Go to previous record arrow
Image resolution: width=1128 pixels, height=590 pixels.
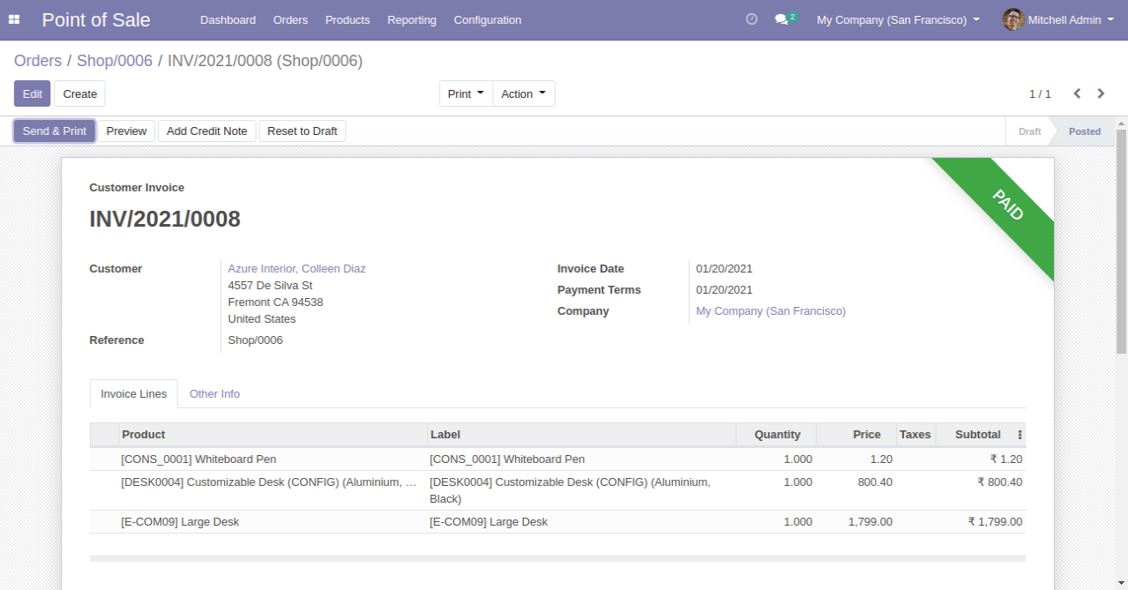tap(1077, 93)
